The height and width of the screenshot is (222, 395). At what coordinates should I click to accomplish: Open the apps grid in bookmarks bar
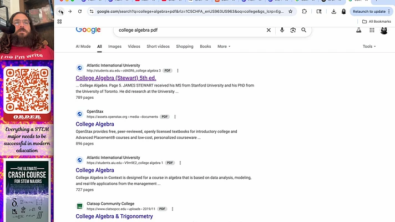59,22
